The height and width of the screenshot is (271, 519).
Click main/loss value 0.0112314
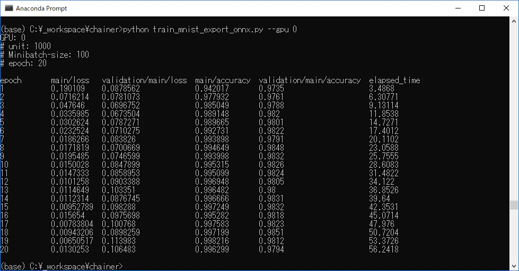point(70,198)
